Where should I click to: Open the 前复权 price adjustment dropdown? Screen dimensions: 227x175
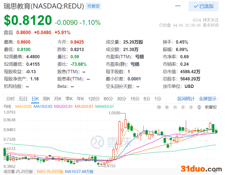click(211, 107)
